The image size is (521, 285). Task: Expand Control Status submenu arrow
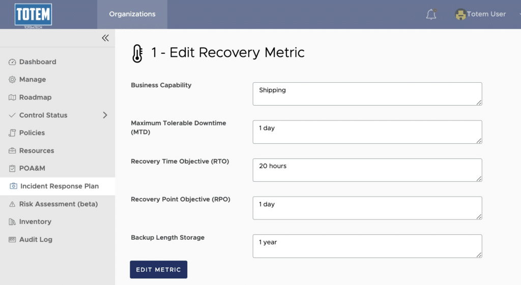(x=105, y=115)
